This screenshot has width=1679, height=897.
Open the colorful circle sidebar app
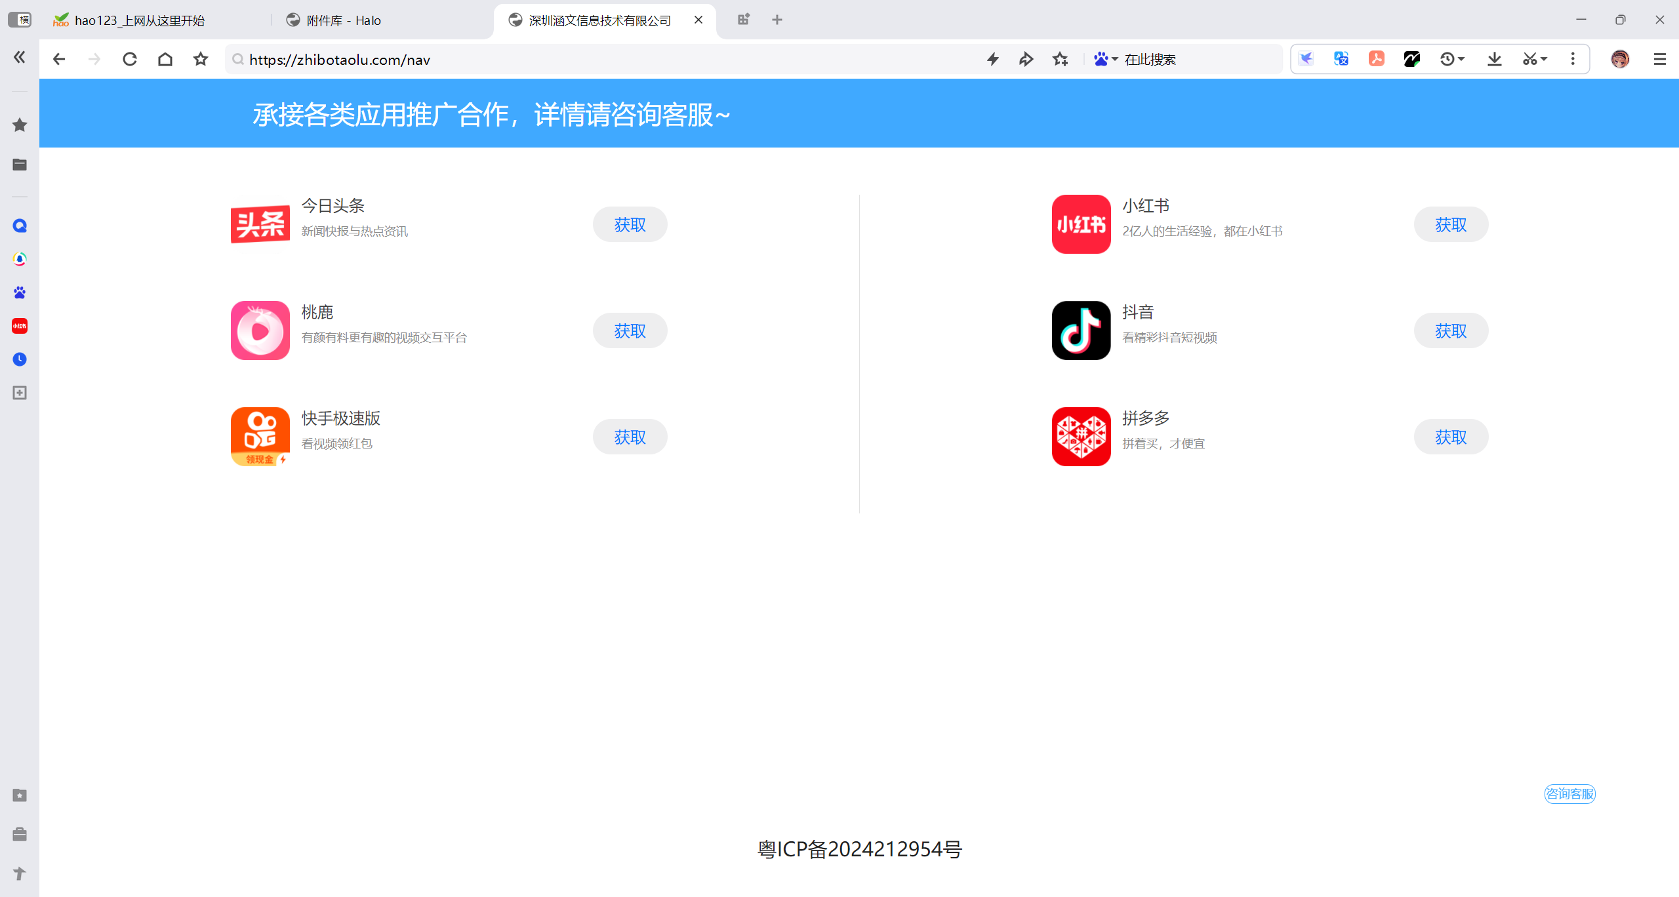coord(20,259)
